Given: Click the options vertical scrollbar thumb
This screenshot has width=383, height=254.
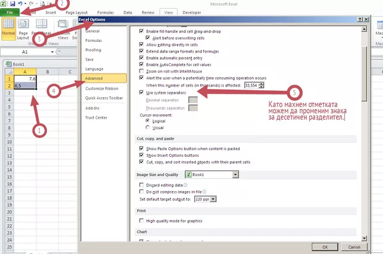Looking at the screenshot, I should (364, 74).
